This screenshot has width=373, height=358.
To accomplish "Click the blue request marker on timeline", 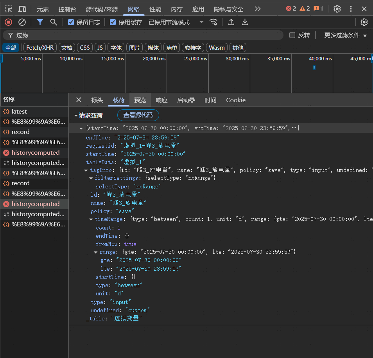I will coord(314,67).
